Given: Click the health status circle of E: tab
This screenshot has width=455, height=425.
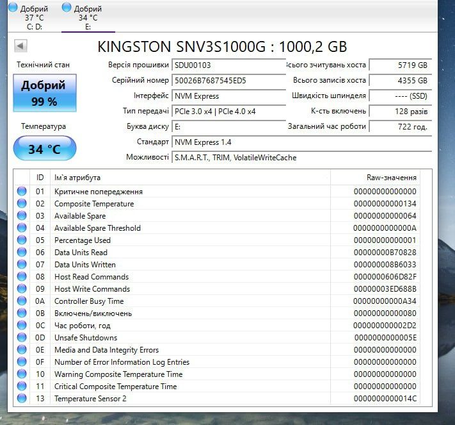Looking at the screenshot, I should click(x=67, y=8).
